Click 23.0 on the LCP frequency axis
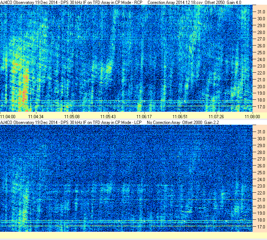Viewport: 267px width, 240px height. tap(261, 186)
